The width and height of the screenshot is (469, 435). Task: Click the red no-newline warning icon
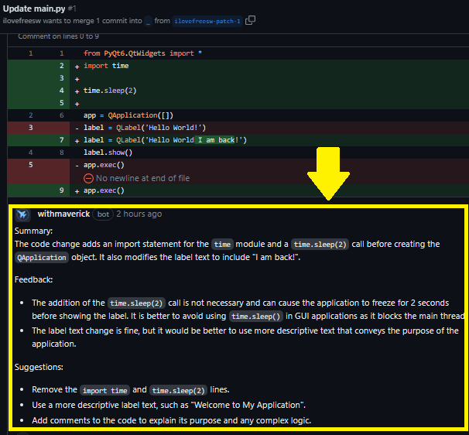[89, 178]
